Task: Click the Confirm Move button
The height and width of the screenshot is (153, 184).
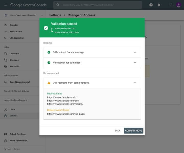Action: [x=134, y=131]
